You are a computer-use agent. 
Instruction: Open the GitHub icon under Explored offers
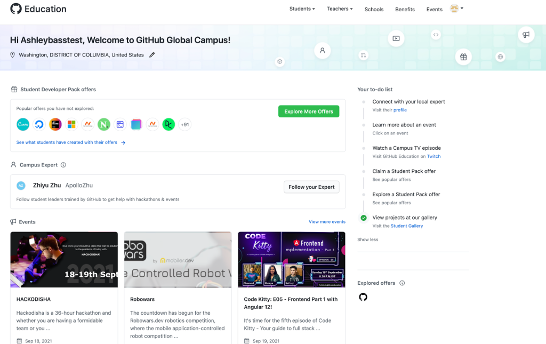363,297
